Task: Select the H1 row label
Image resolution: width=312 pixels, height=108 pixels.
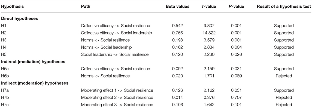Action: [x=3, y=25]
